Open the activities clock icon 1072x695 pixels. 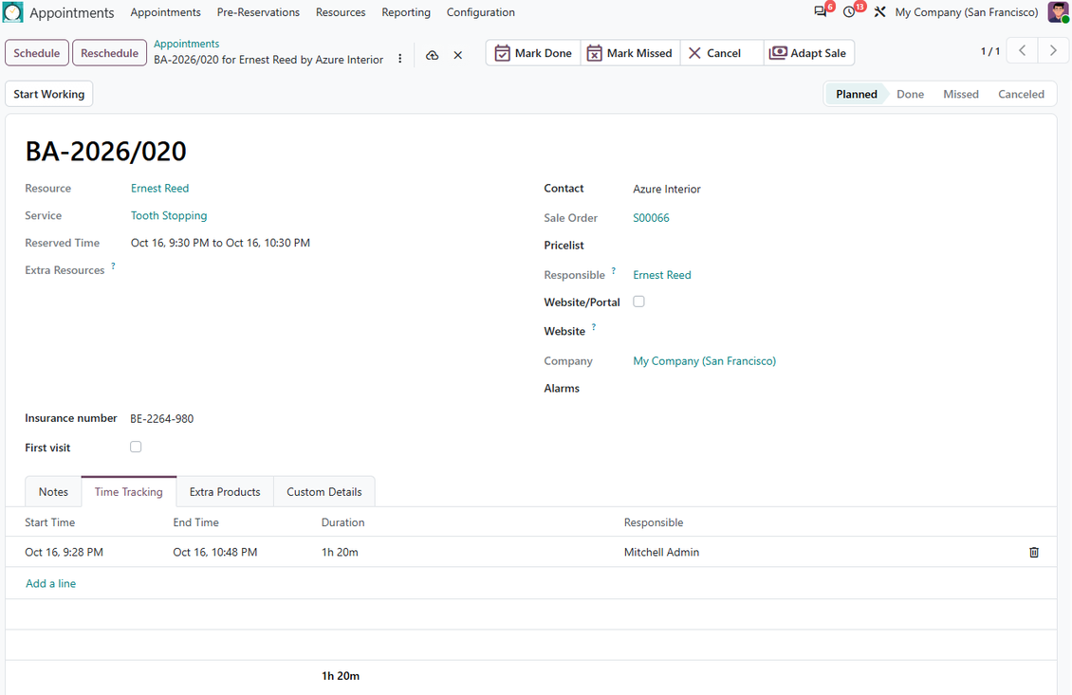[x=850, y=12]
